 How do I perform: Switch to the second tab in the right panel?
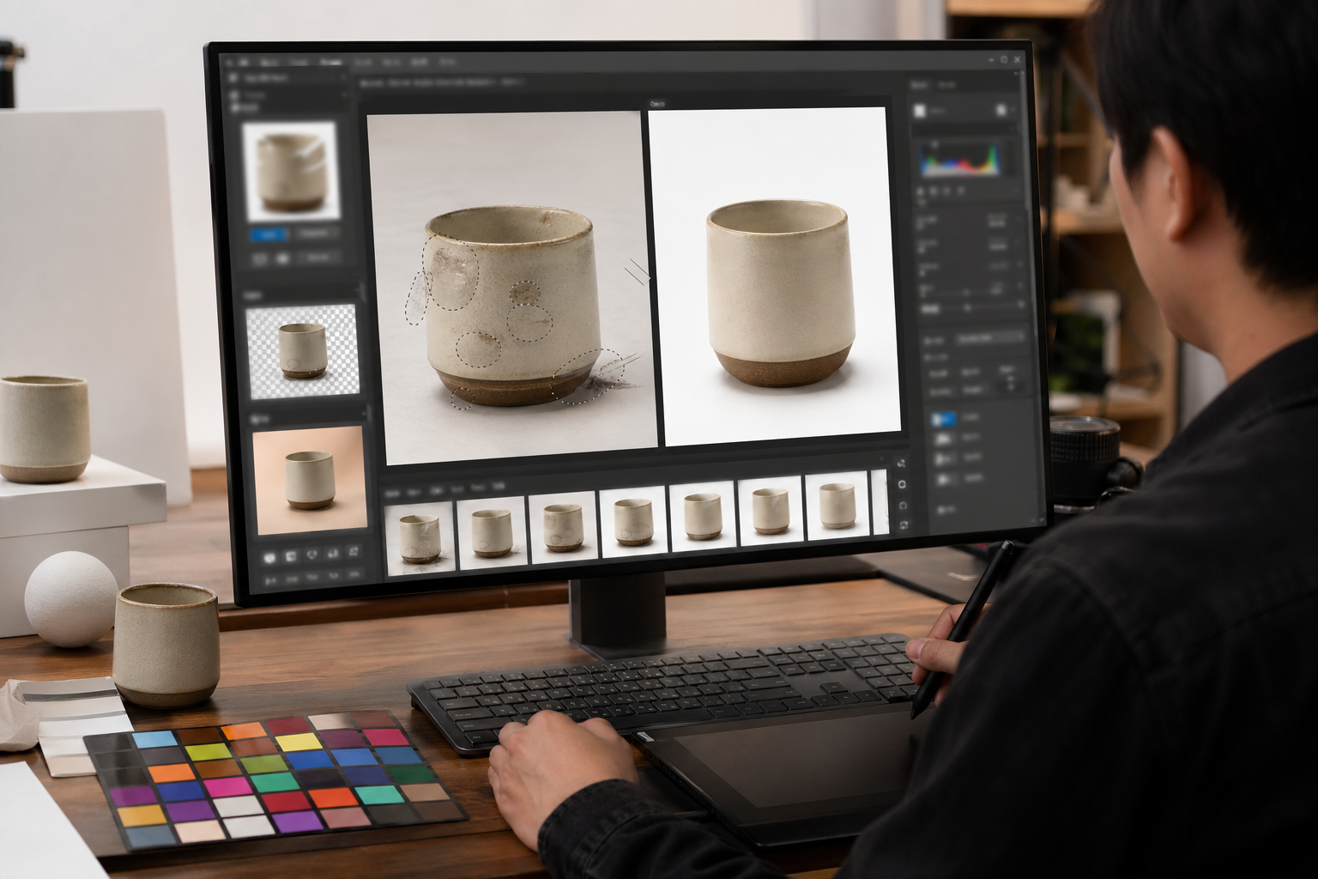pyautogui.click(x=947, y=85)
